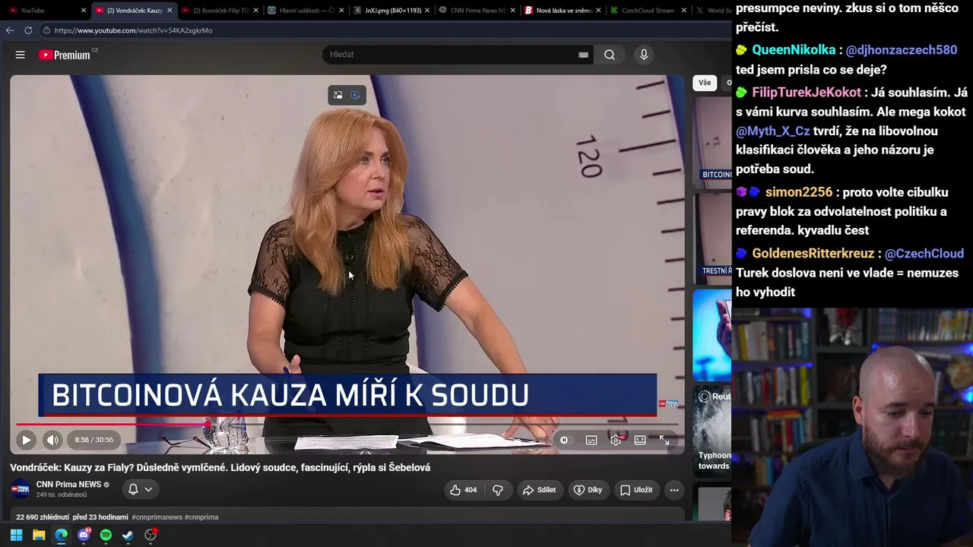Click the @djhonzaczech580 mention in chat
973x547 pixels.
tap(902, 50)
